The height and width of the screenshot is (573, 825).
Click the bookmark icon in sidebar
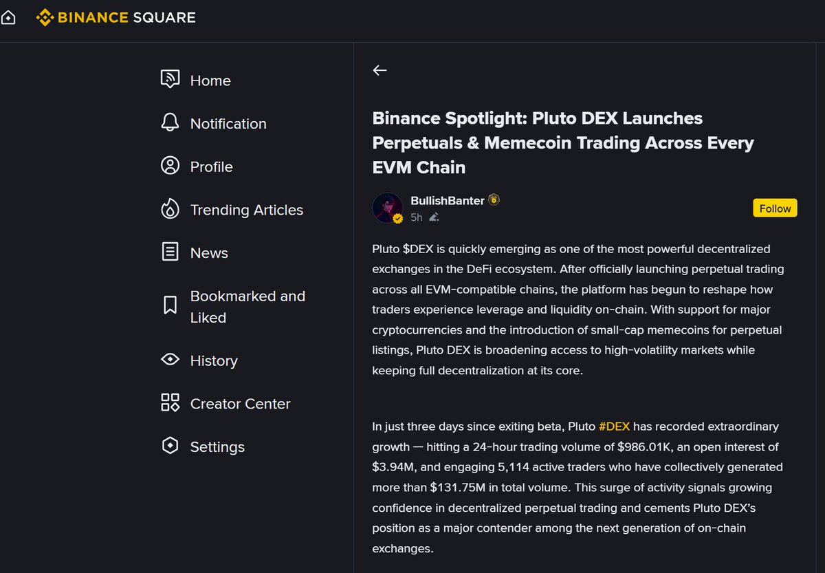(170, 305)
